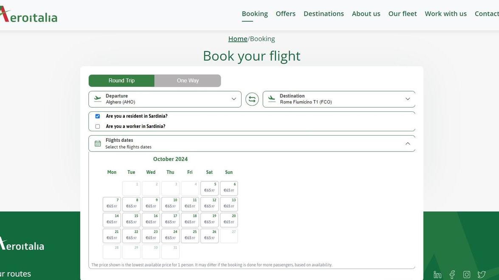Viewport: 499px width, 280px height.
Task: Open Aeroitalia's Twitter page icon
Action: pyautogui.click(x=481, y=275)
